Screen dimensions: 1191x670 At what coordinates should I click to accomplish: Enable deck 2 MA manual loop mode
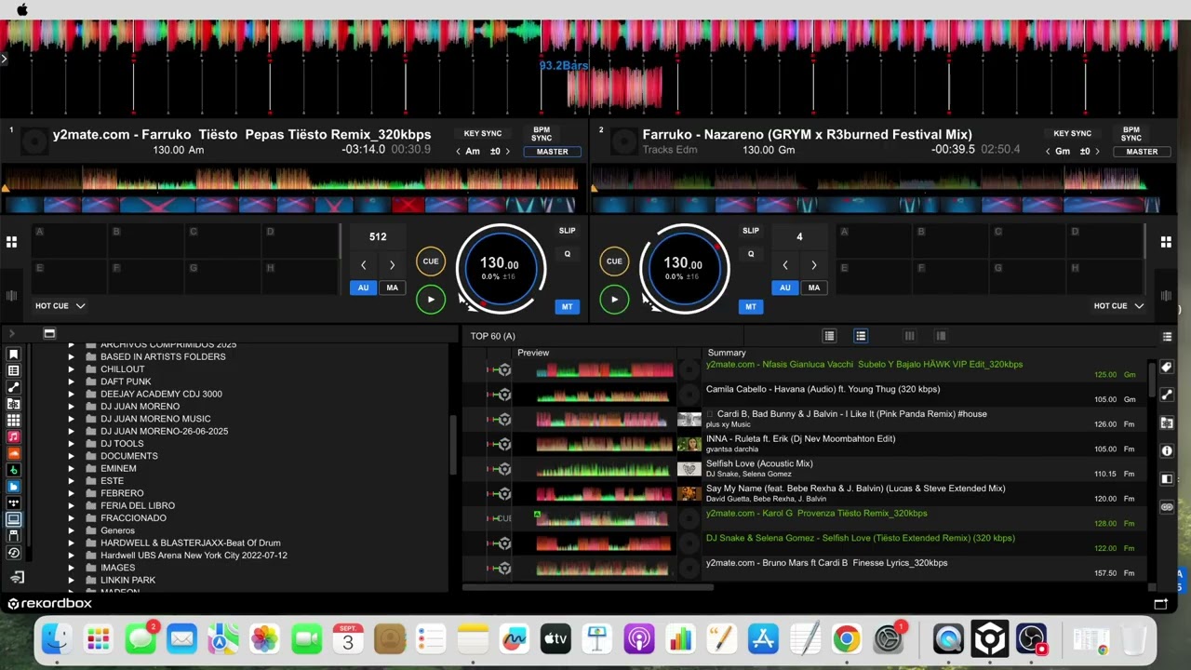[813, 288]
